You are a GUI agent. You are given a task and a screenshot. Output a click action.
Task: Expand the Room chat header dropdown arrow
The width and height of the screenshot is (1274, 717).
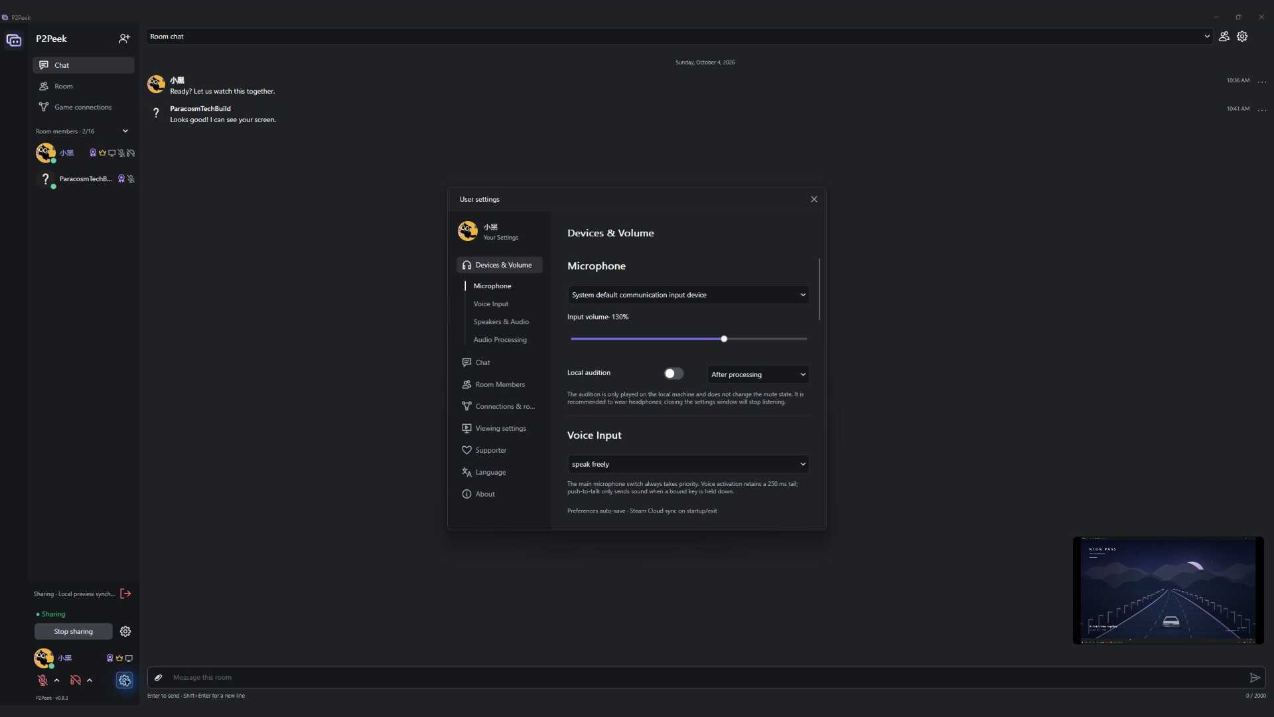(1207, 37)
